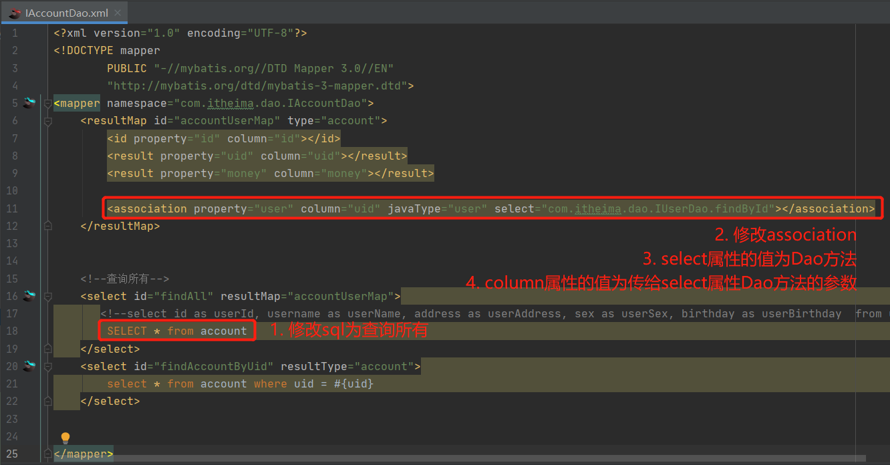Click the MyBatis gutter icon on line 5
Viewport: 890px width, 465px height.
click(30, 103)
